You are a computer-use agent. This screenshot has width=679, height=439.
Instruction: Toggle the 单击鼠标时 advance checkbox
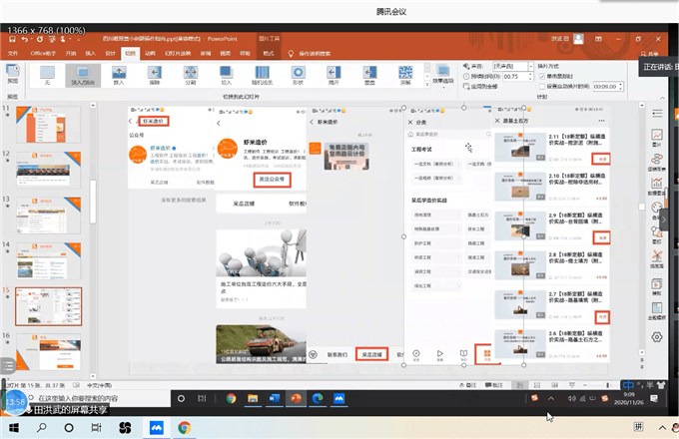pos(538,76)
